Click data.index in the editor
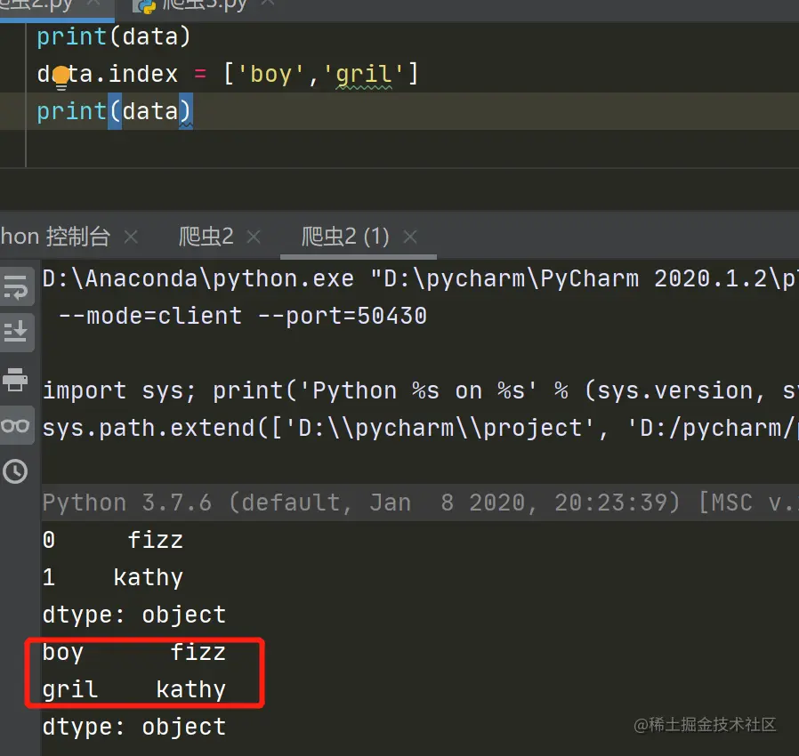The height and width of the screenshot is (756, 799). 108,75
